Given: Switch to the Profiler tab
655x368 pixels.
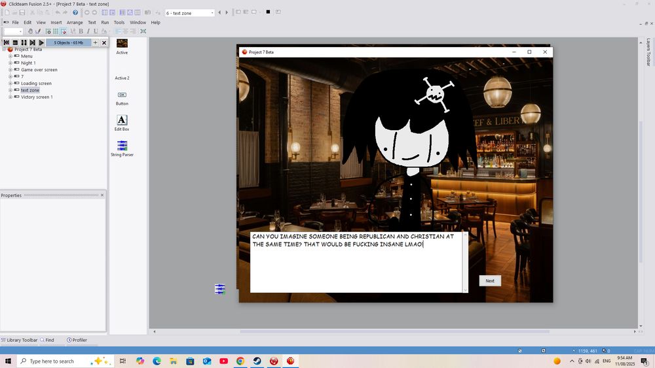Looking at the screenshot, I should click(77, 340).
